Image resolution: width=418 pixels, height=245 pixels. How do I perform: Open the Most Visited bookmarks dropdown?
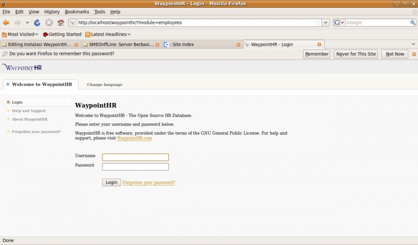21,34
